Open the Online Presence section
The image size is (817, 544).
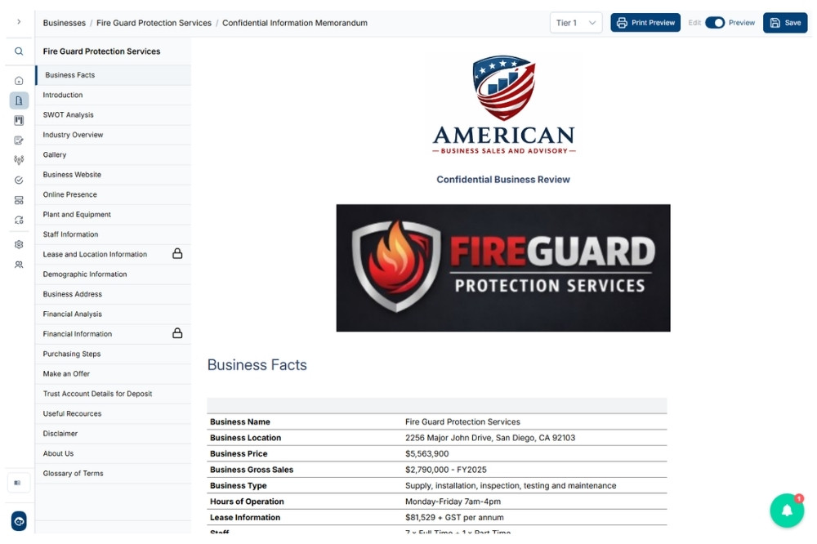[113, 194]
